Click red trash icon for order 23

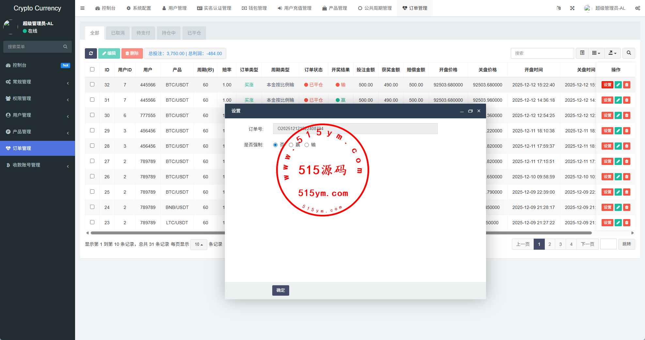pos(626,223)
